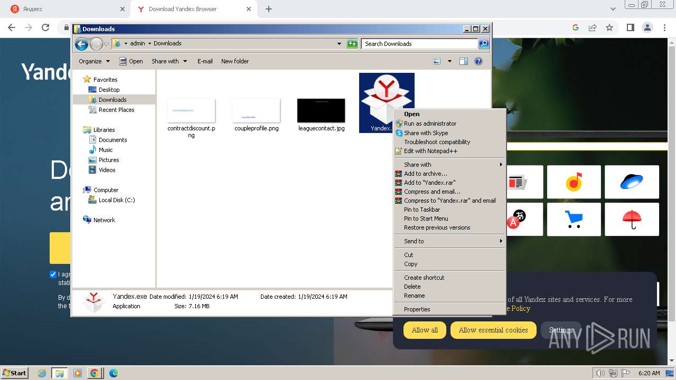Viewport: 676px width, 380px height.
Task: Open cookie Settings button
Action: [x=561, y=330]
